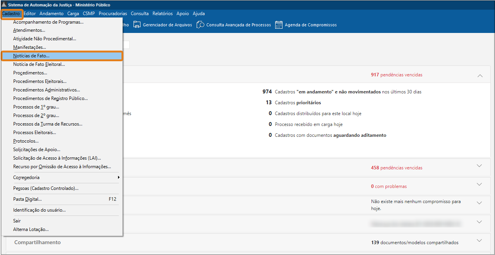The image size is (495, 255).
Task: Choose Atividade Não Procedimental entry
Action: point(62,39)
